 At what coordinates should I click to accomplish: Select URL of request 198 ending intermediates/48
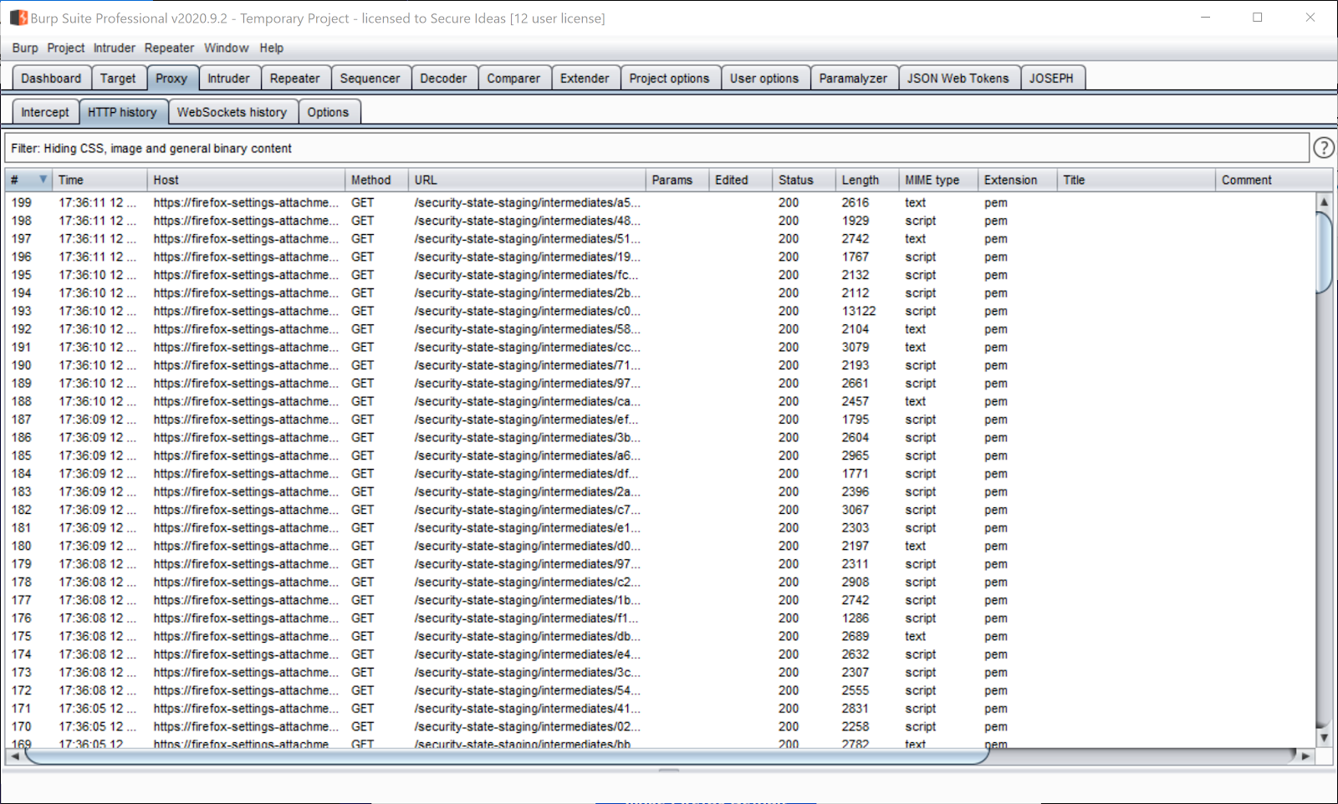tap(527, 221)
